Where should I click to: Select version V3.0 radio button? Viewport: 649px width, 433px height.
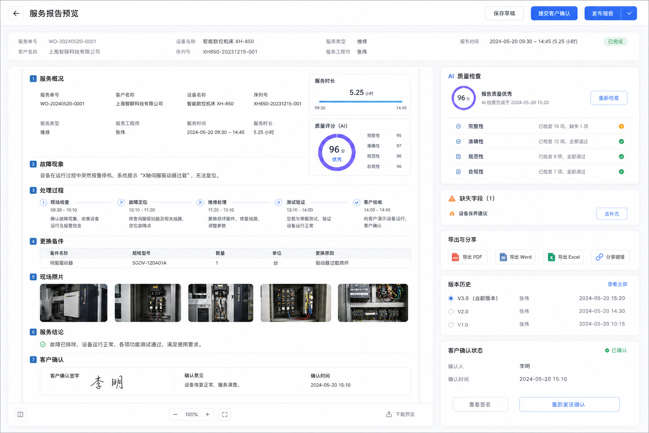pos(451,299)
